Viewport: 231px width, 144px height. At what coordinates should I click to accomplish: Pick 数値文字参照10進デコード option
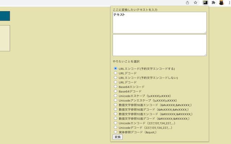[x=115, y=118]
